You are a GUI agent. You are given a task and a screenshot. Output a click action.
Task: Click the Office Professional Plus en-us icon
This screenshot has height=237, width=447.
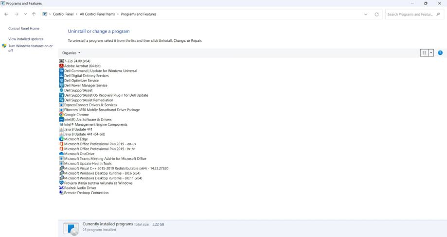(x=61, y=144)
